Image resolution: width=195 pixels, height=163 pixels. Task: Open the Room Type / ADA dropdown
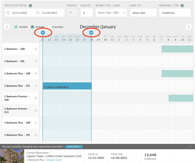pyautogui.click(x=111, y=13)
